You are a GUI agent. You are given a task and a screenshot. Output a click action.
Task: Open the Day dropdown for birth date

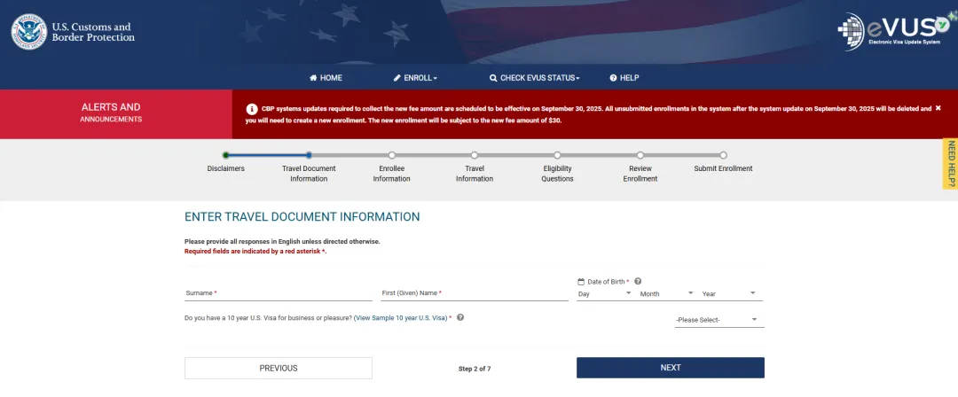[x=605, y=293]
